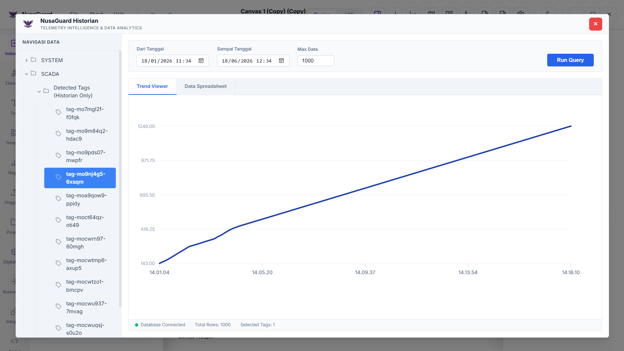
Task: Collapse the SCADA folder chevron
Action: point(26,74)
